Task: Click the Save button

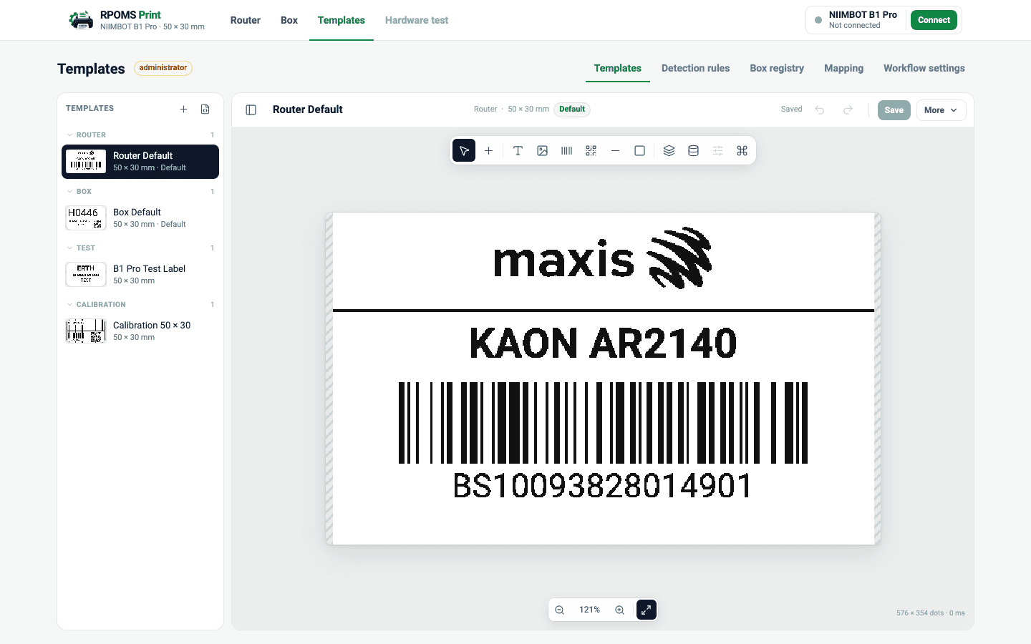Action: (894, 110)
